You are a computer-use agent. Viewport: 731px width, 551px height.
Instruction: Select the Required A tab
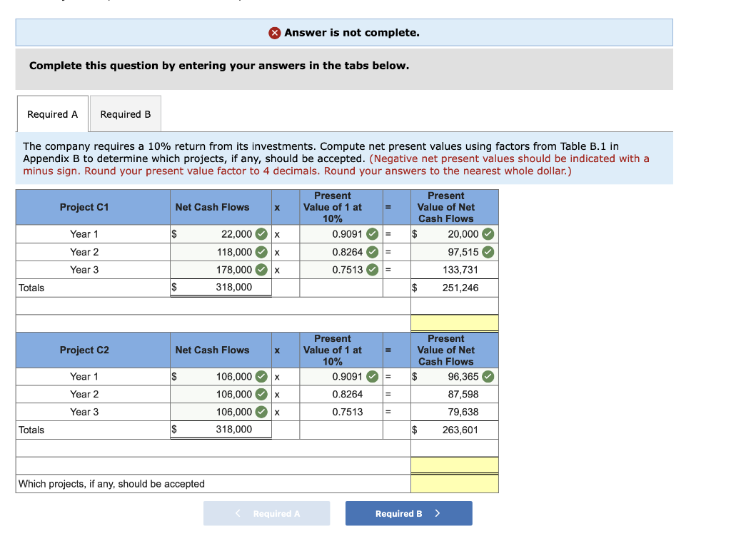[52, 113]
